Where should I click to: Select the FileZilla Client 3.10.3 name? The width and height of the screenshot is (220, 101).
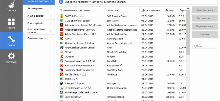pyautogui.click(x=76, y=74)
